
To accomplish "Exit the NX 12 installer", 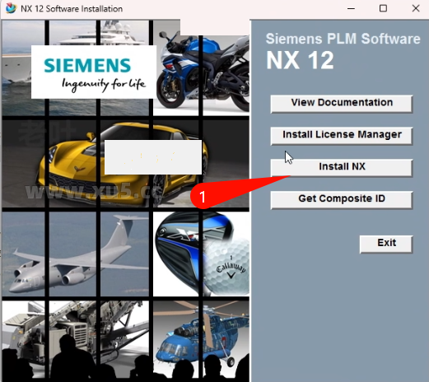I will (x=386, y=244).
